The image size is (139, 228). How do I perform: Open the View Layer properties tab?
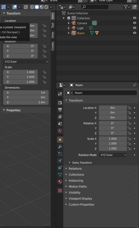tap(60, 116)
